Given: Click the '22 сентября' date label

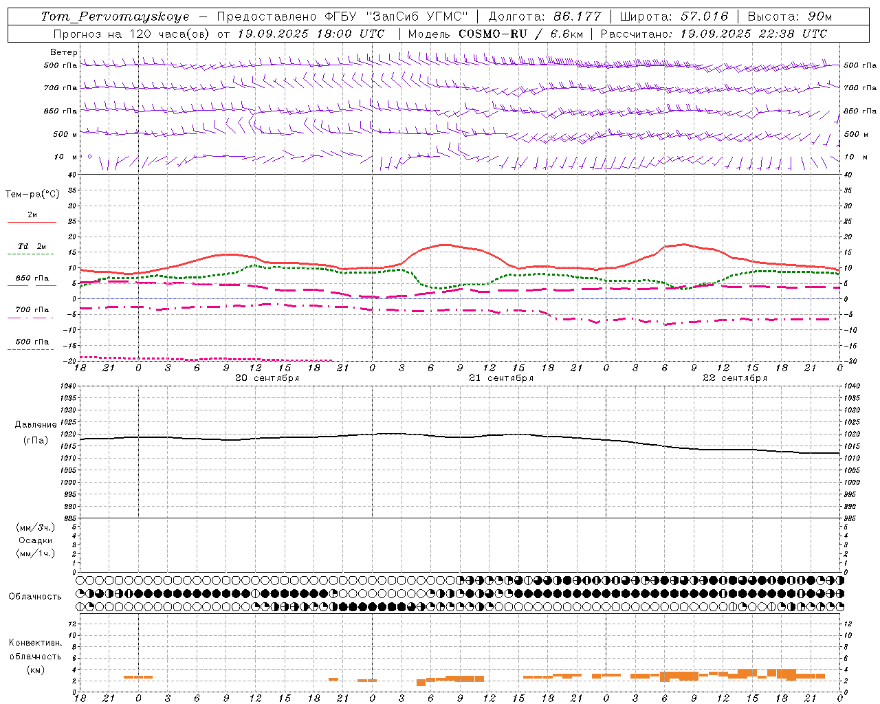Looking at the screenshot, I should 734,378.
